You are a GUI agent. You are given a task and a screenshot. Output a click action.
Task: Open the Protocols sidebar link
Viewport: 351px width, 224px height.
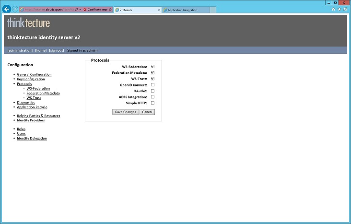24,84
